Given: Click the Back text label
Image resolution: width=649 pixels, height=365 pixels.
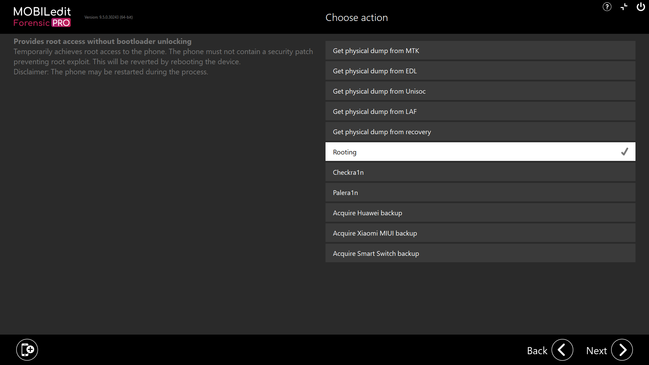Looking at the screenshot, I should click(537, 351).
